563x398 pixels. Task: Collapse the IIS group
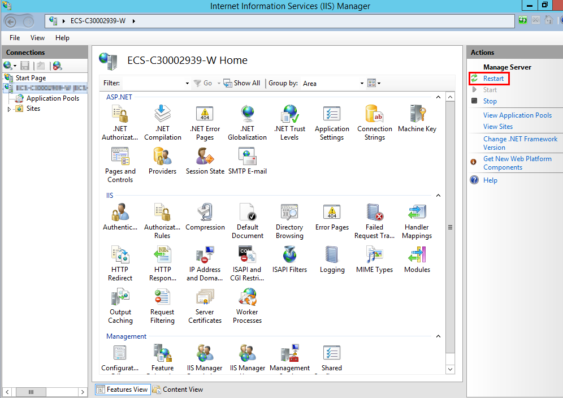438,196
